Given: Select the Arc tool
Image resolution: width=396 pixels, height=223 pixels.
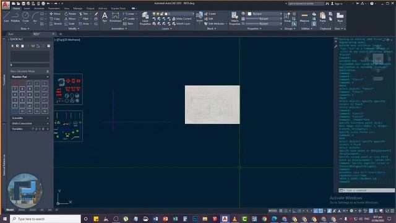Looking at the screenshot, I should point(35,17).
